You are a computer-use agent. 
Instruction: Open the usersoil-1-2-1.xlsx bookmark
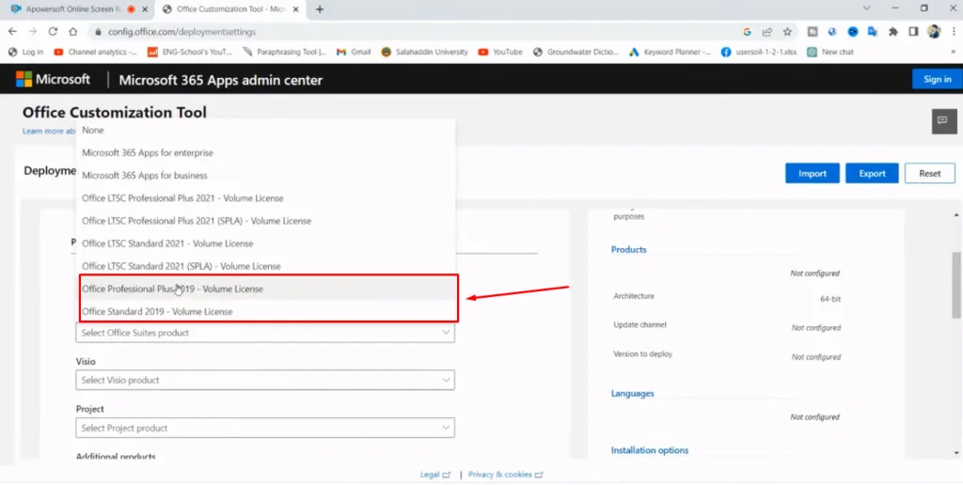[x=759, y=53]
